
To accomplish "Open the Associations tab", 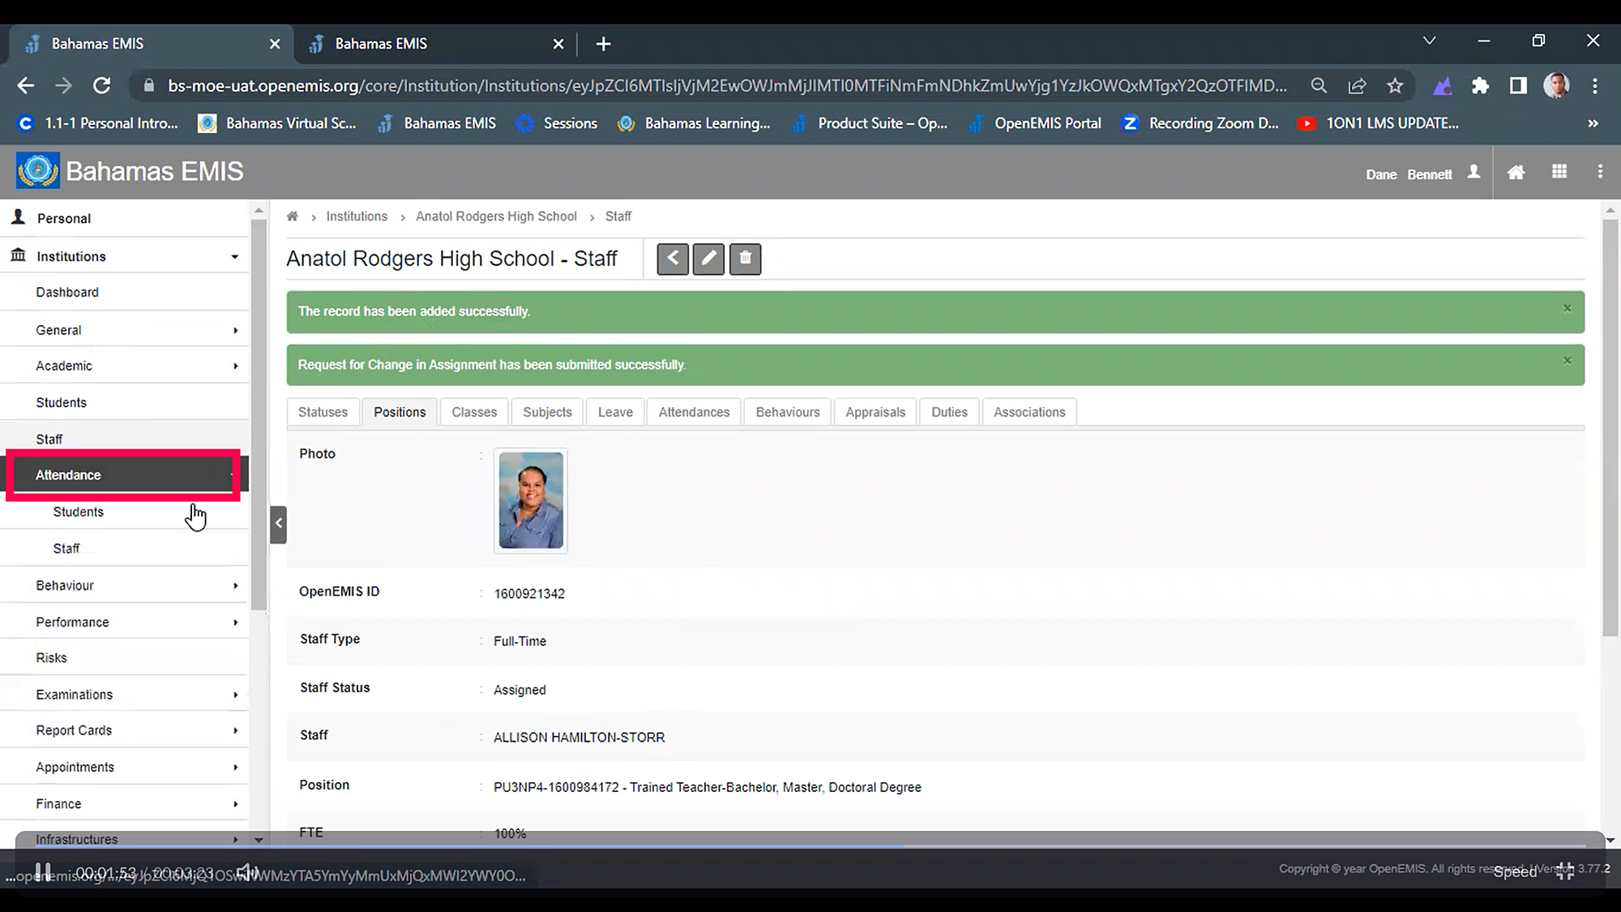I will [1029, 412].
